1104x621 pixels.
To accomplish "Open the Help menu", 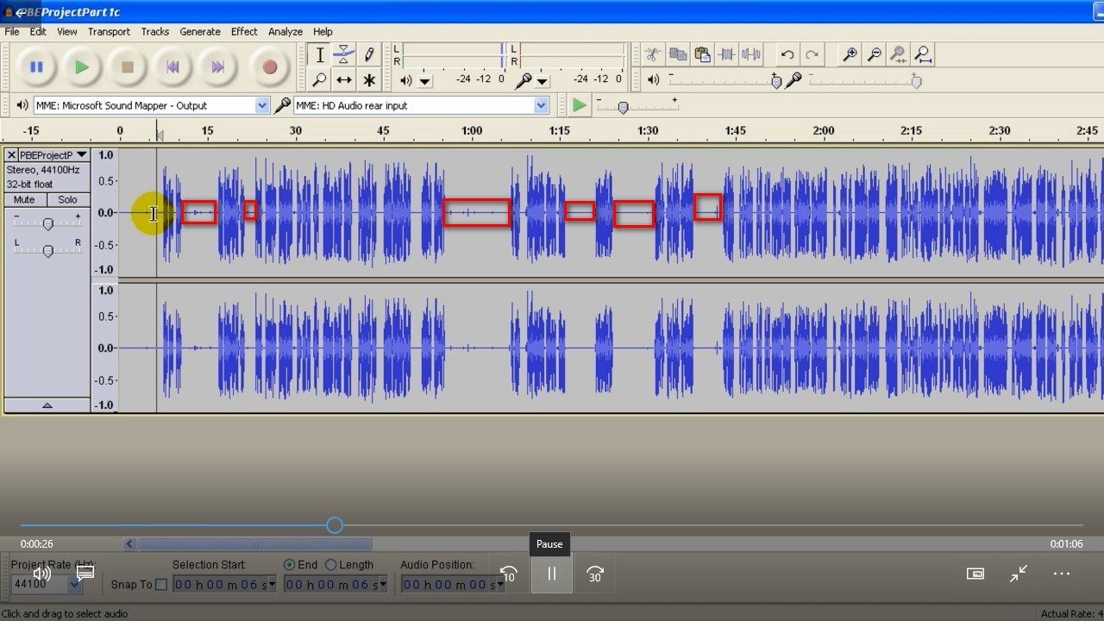I will click(323, 31).
